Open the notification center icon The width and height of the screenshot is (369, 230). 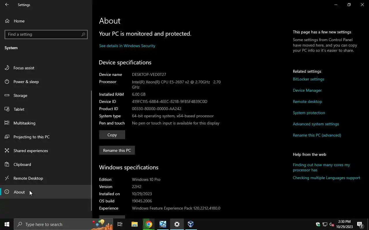(x=360, y=224)
